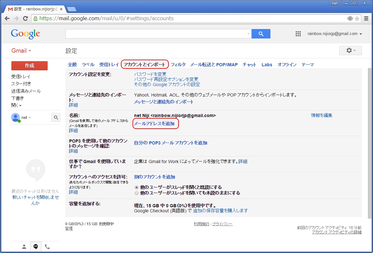Click 別のアカウントを追加 link
373x253 pixels.
[x=155, y=177]
